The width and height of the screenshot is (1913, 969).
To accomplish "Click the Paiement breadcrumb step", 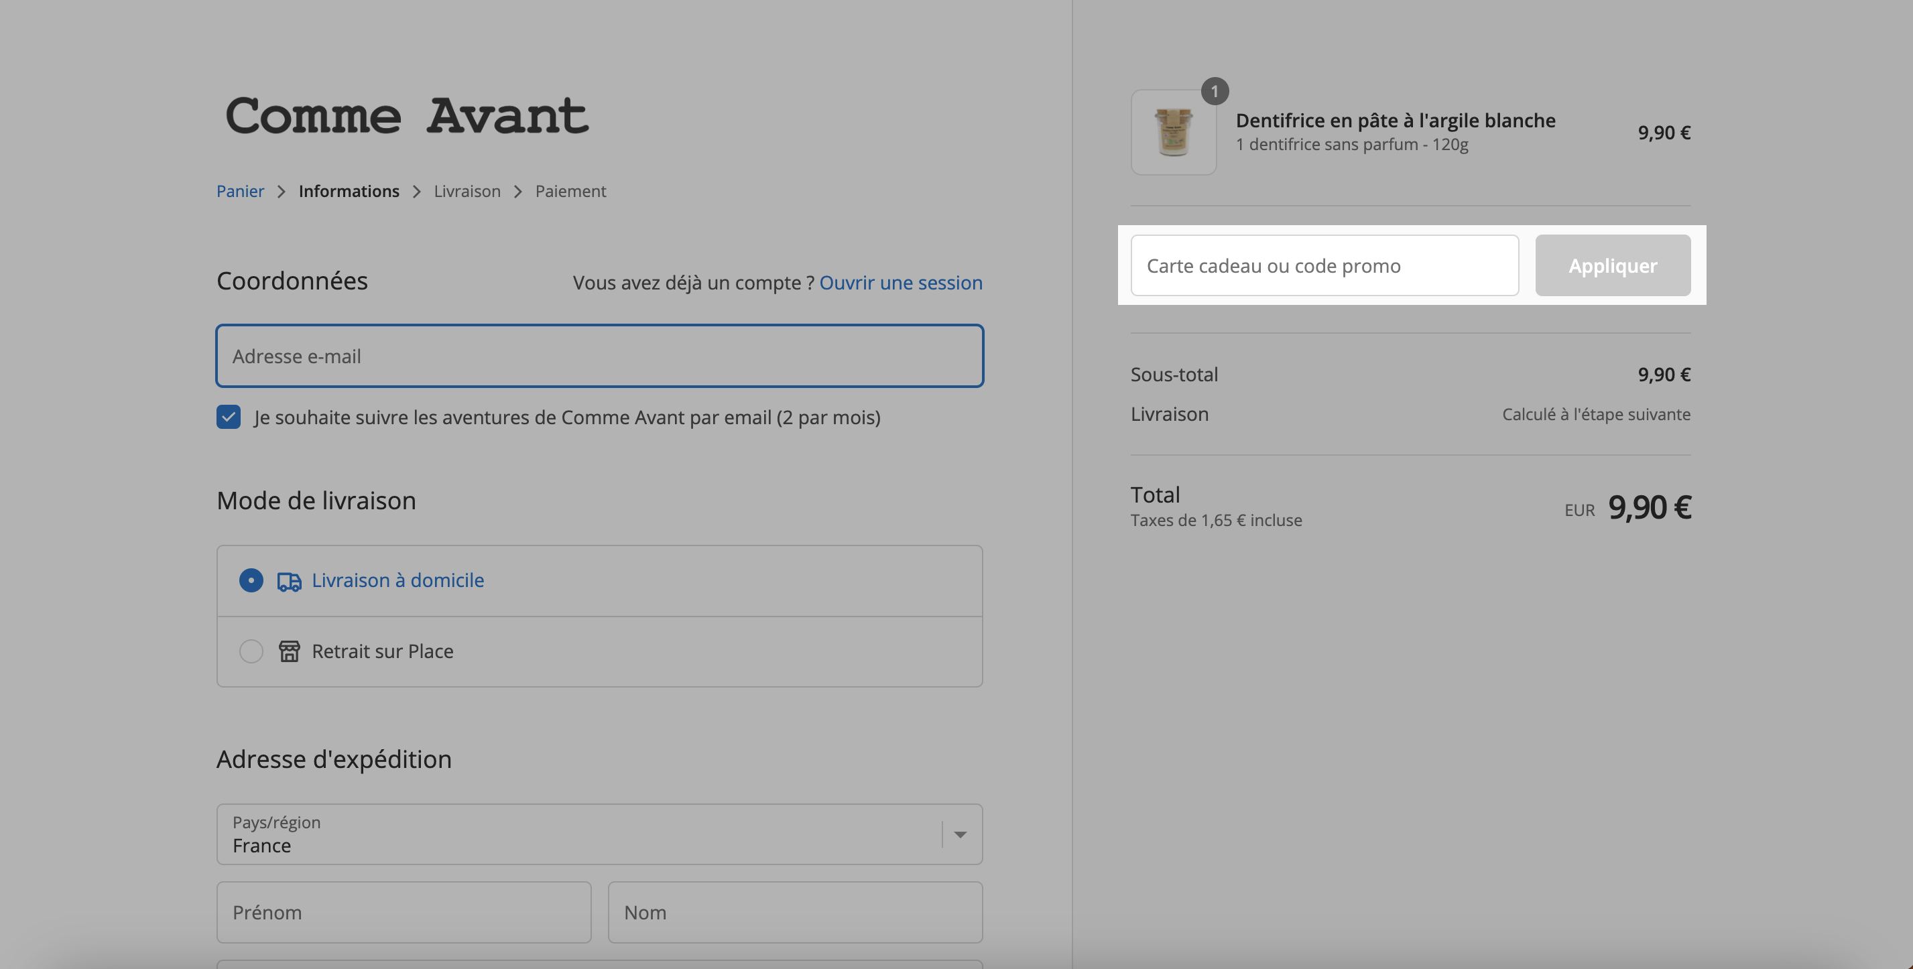I will 570,191.
